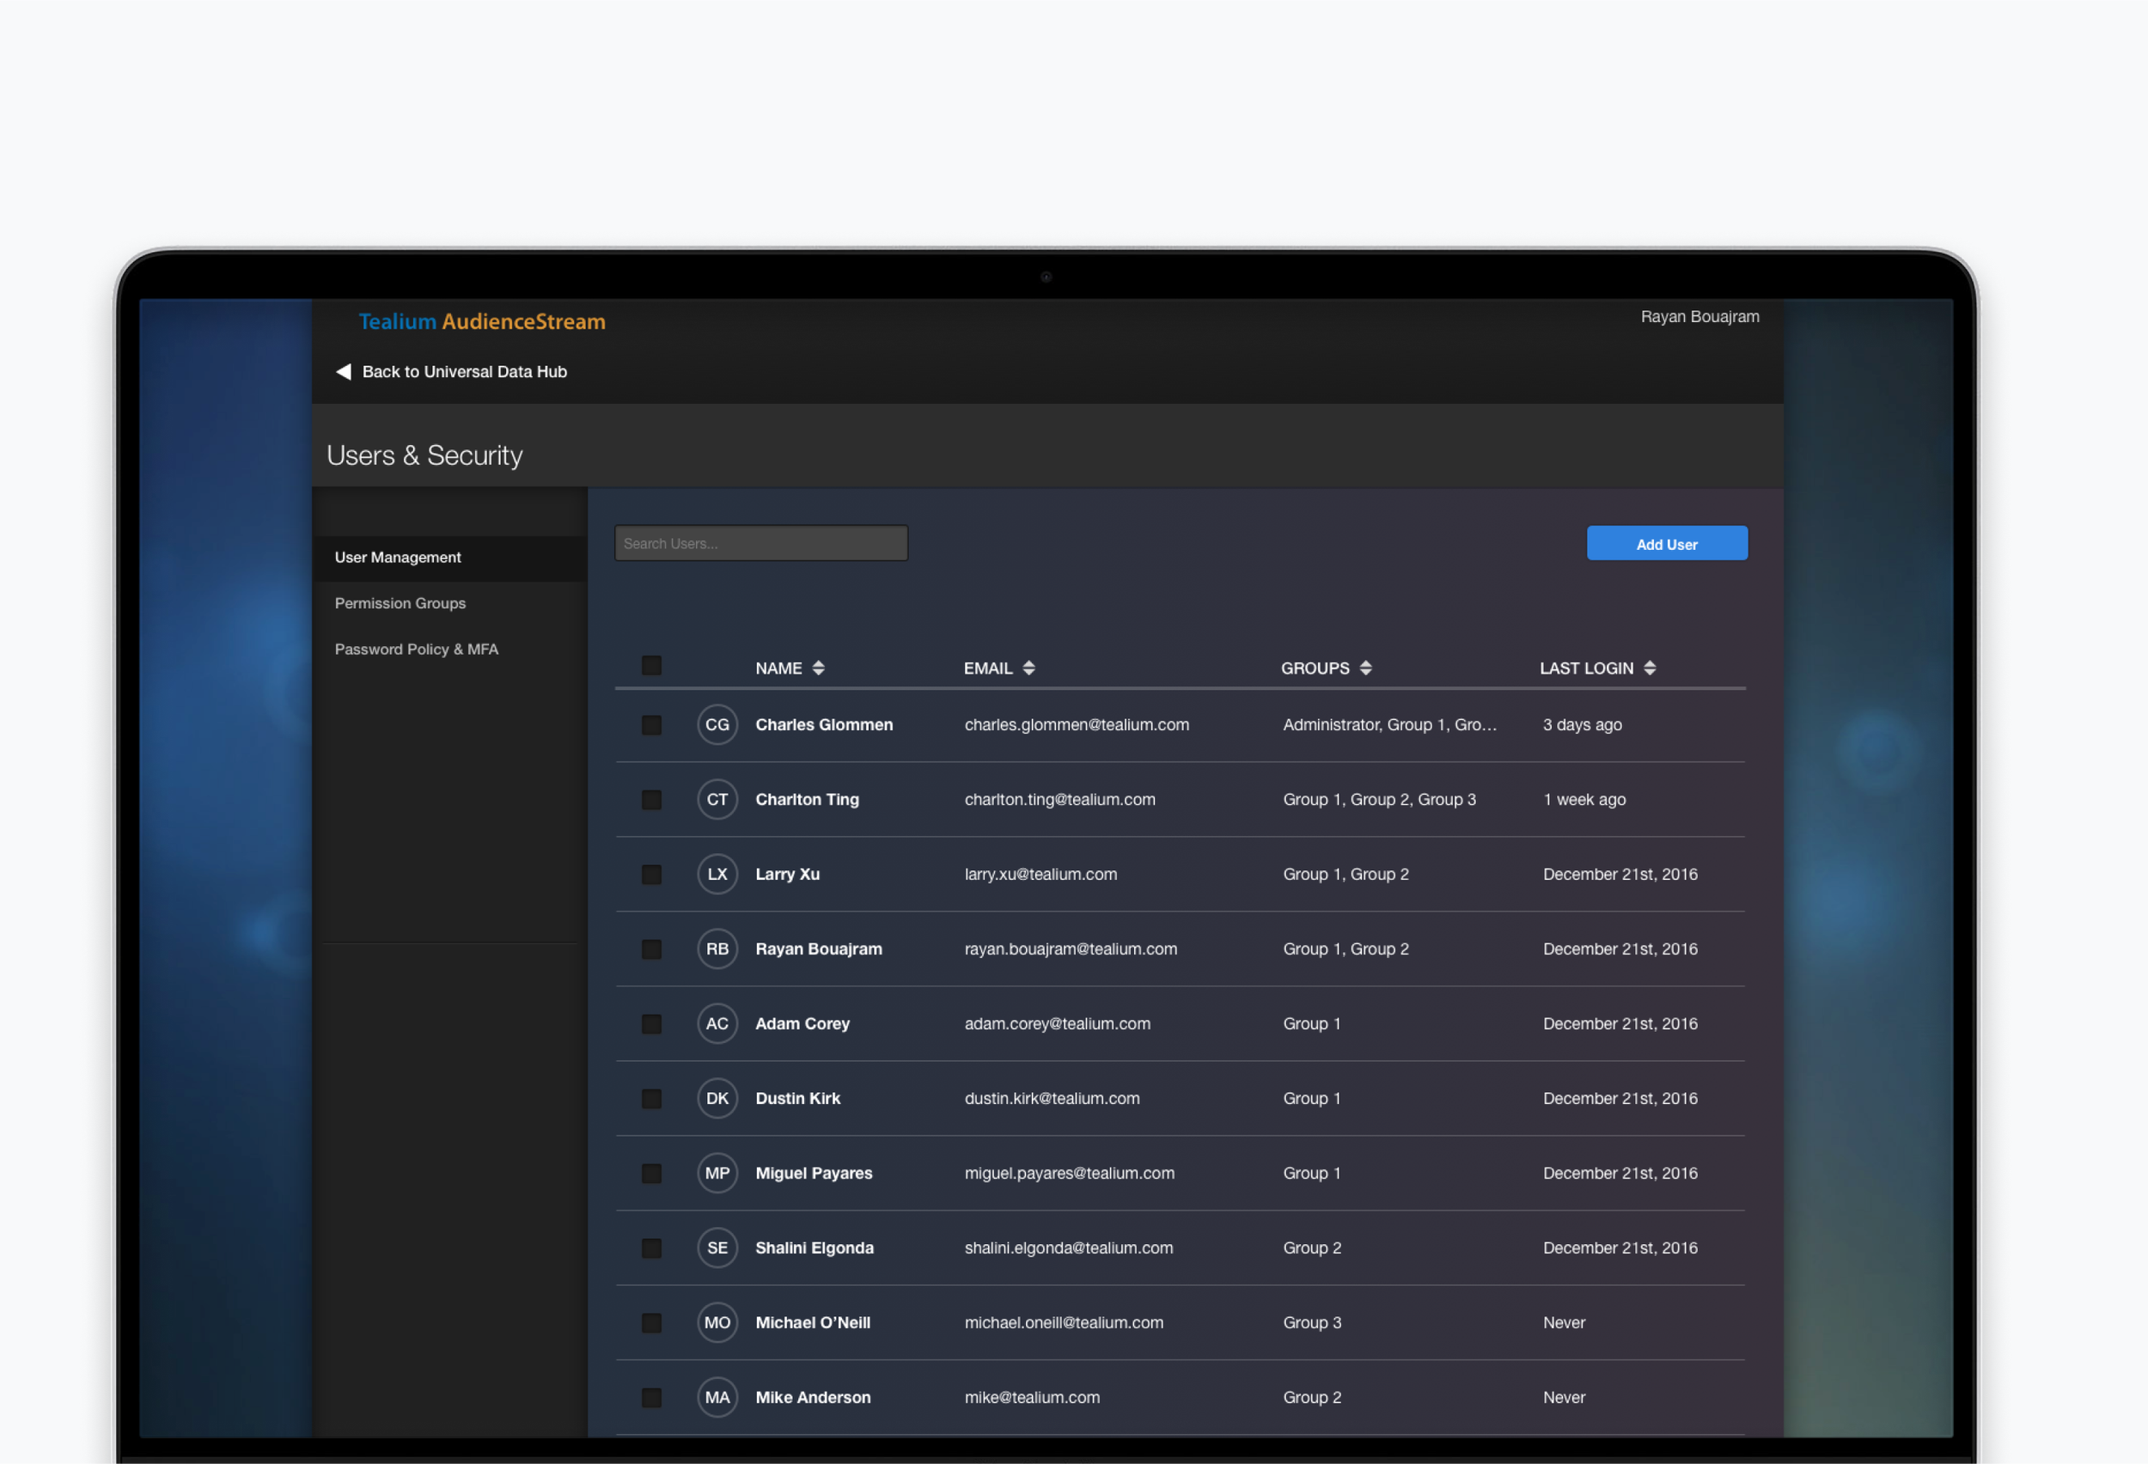Screen dimensions: 2148x1464
Task: Click the DK avatar for Dustin Kirk
Action: [717, 1099]
